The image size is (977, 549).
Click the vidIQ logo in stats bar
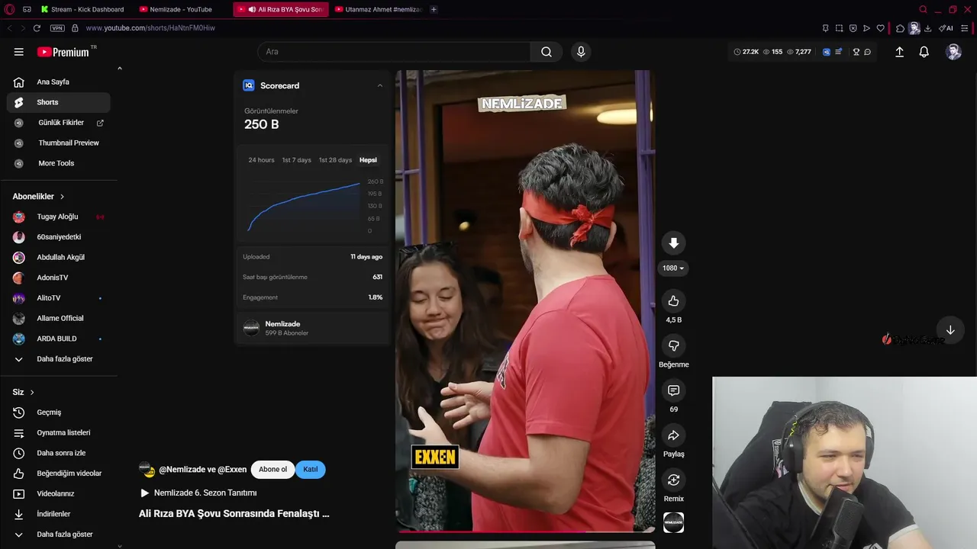tap(827, 52)
